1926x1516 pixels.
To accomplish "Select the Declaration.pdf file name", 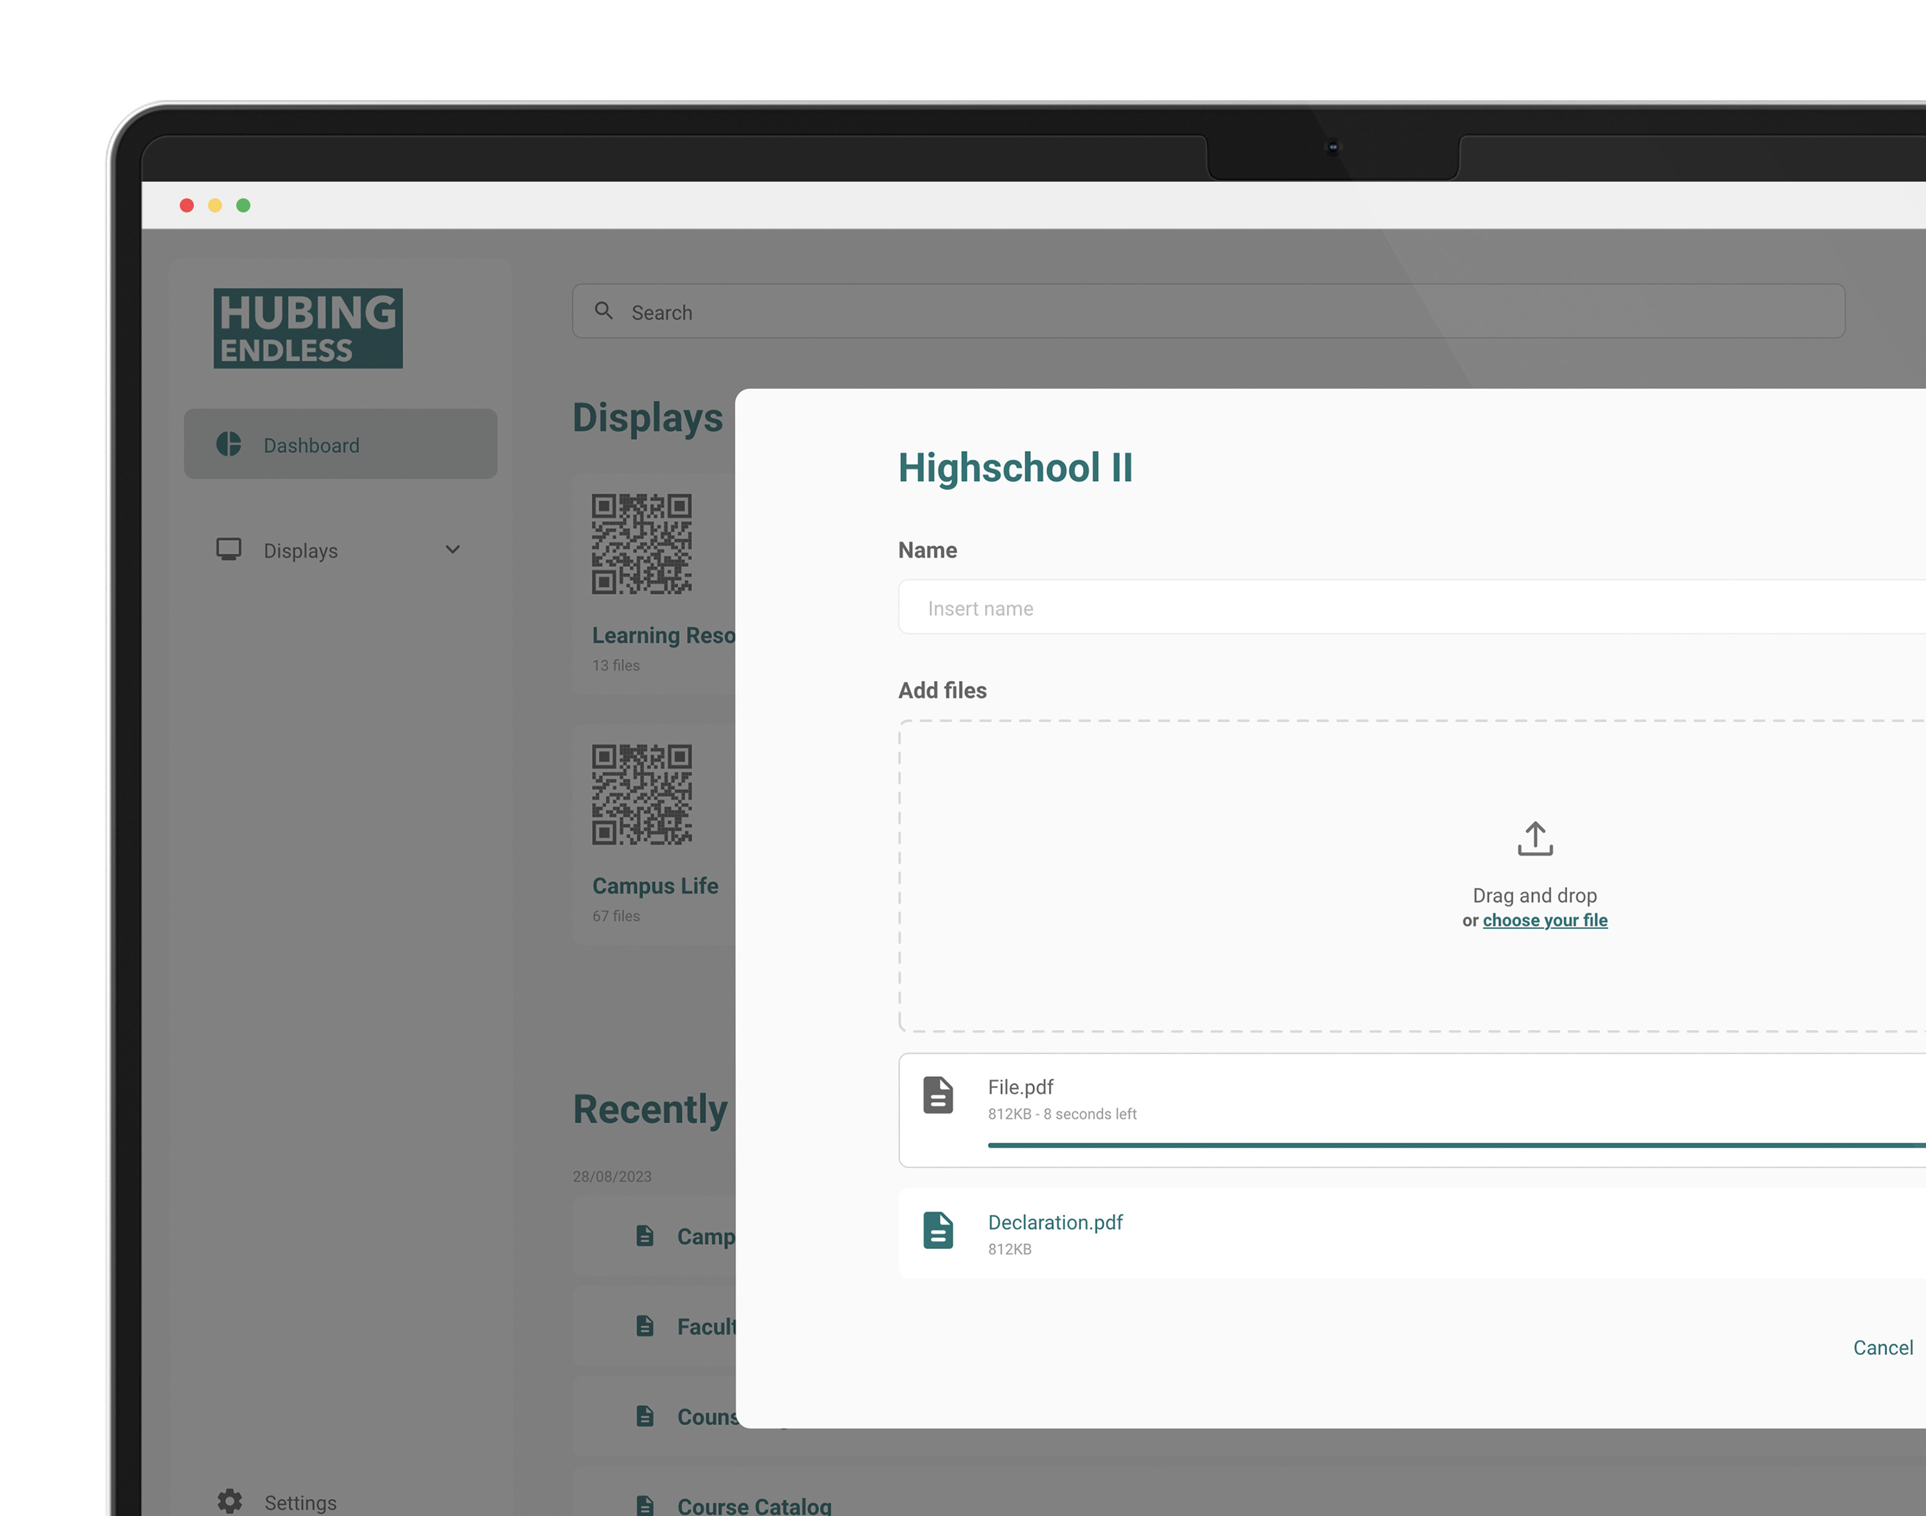I will (1055, 1222).
